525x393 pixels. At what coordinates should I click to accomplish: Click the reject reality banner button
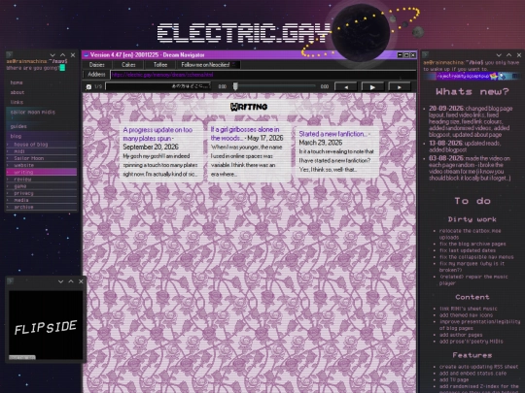(468, 77)
